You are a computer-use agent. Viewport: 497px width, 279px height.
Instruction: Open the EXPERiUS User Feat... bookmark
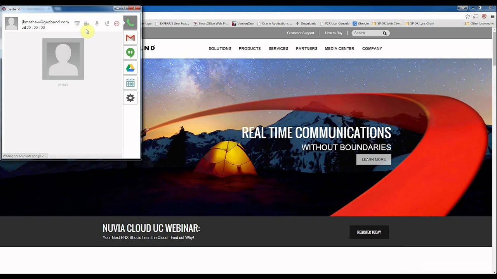pos(172,23)
